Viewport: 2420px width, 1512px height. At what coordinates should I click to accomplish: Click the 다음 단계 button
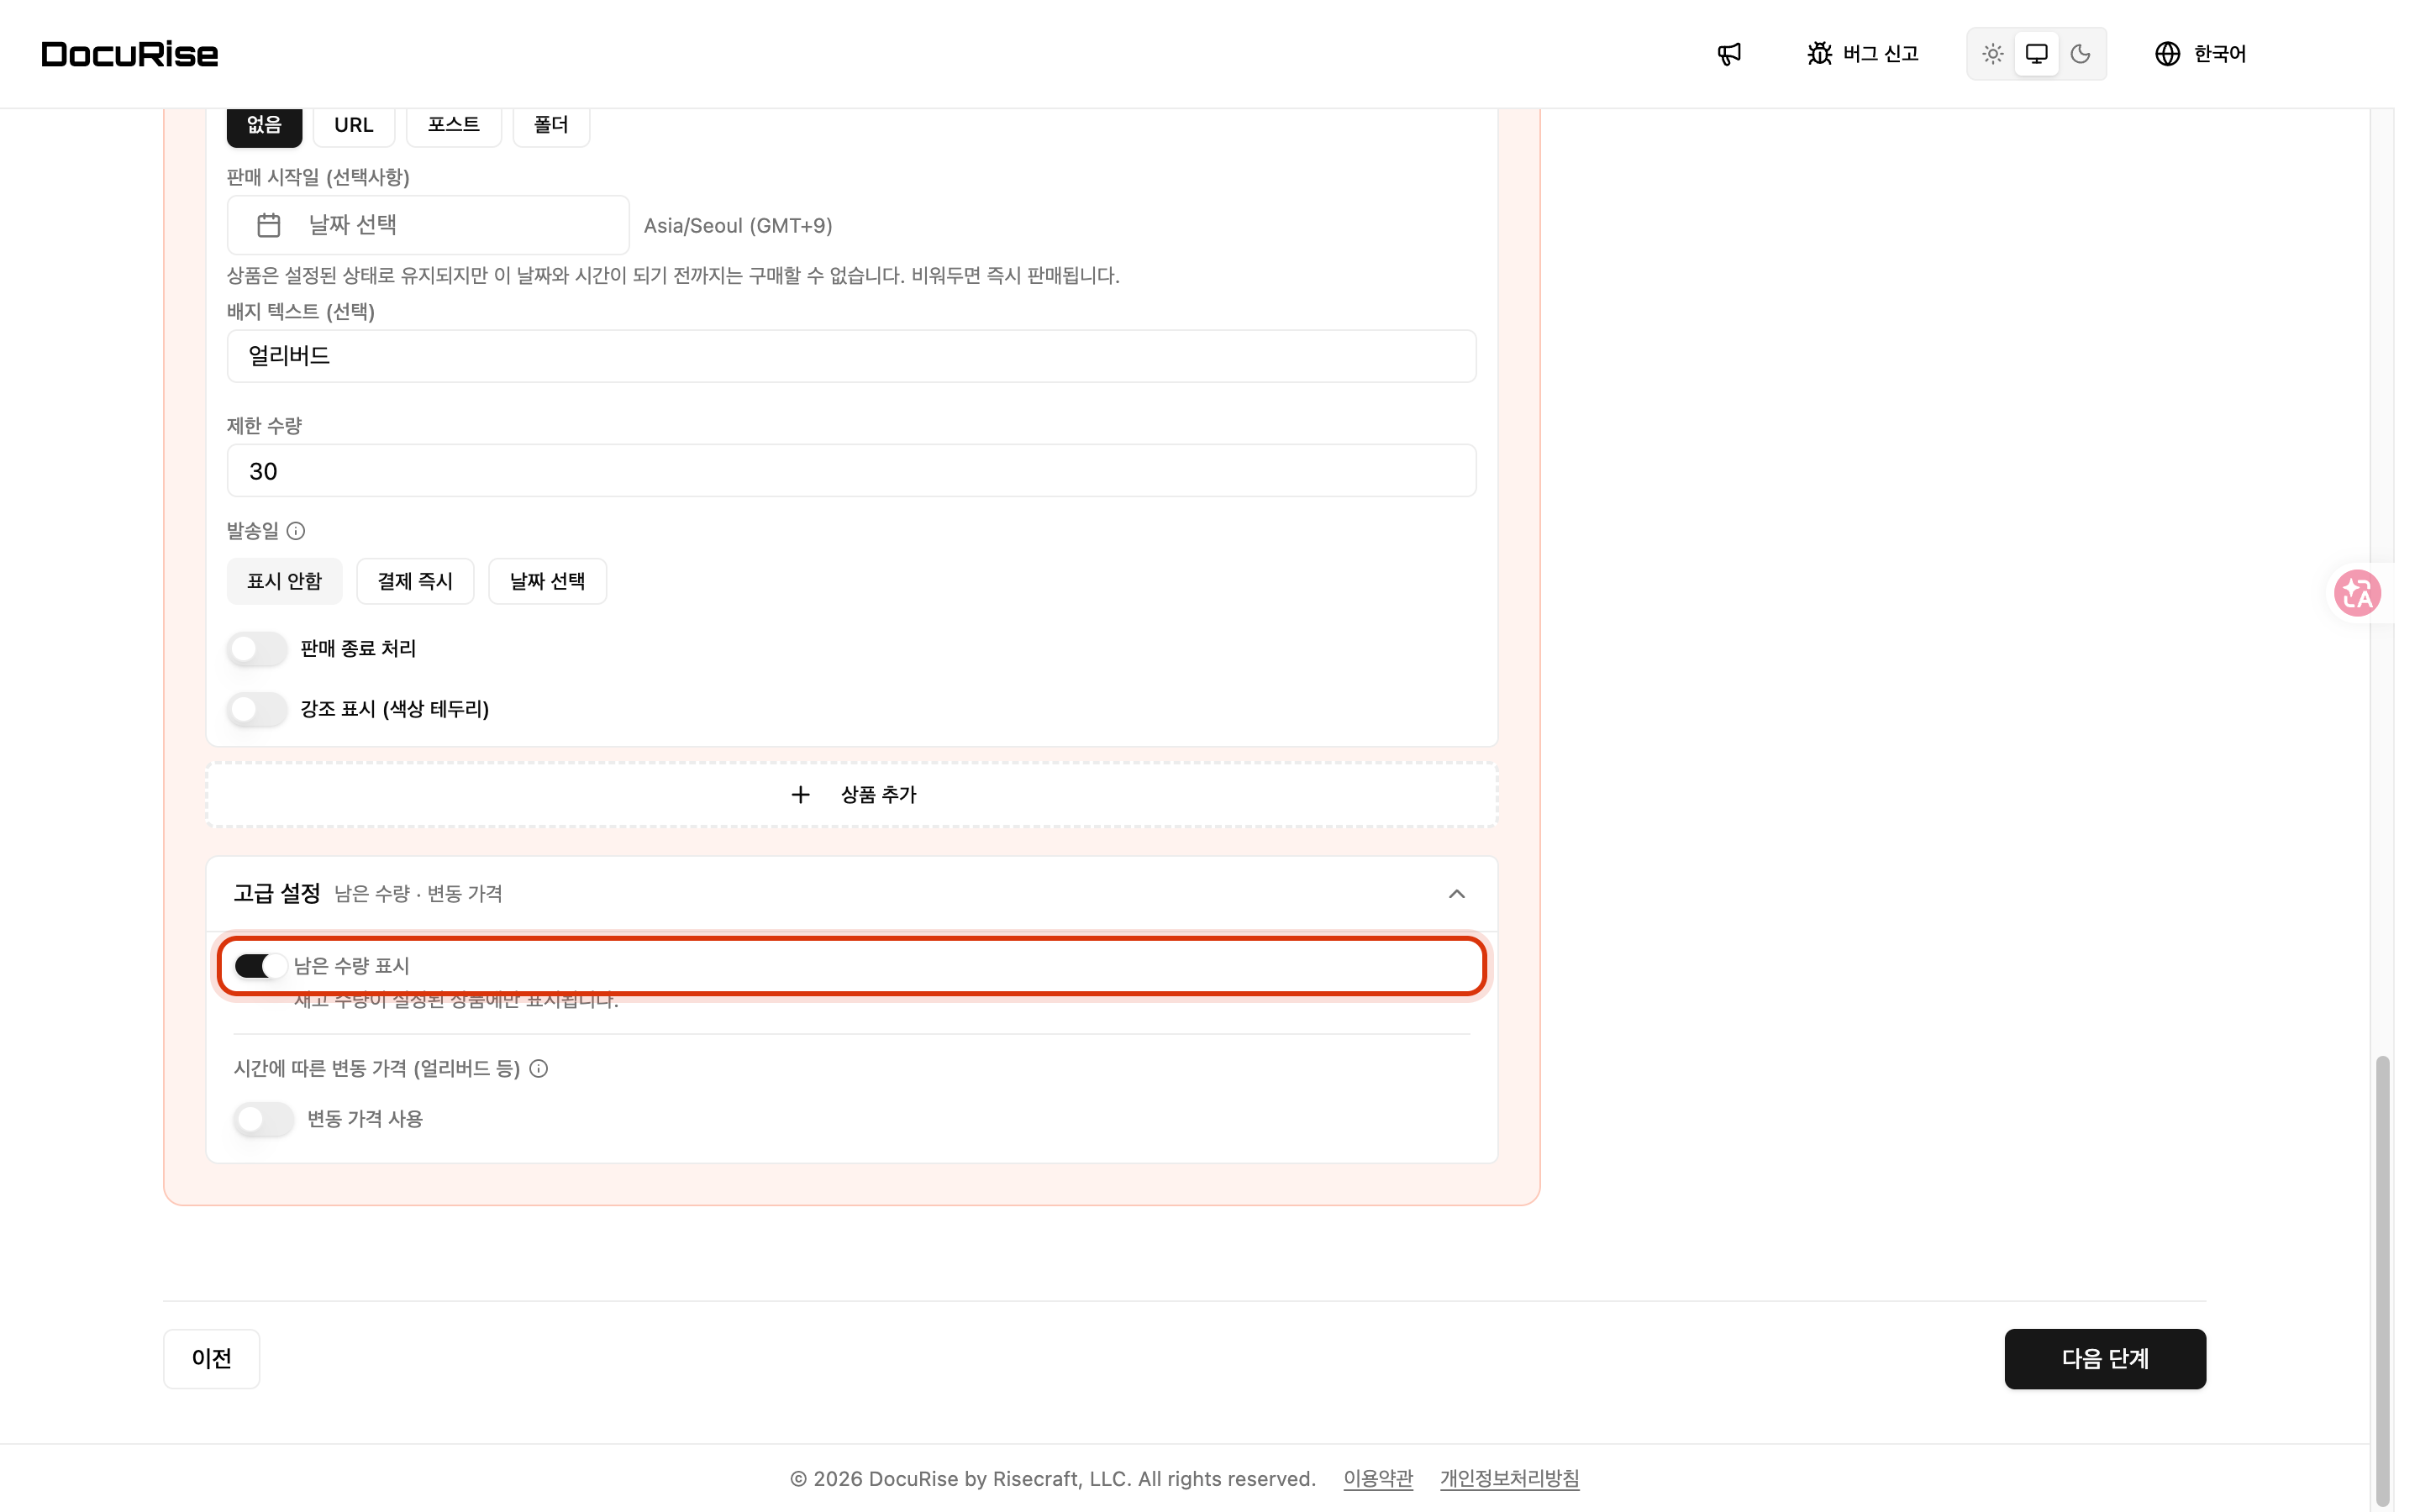coord(2105,1359)
